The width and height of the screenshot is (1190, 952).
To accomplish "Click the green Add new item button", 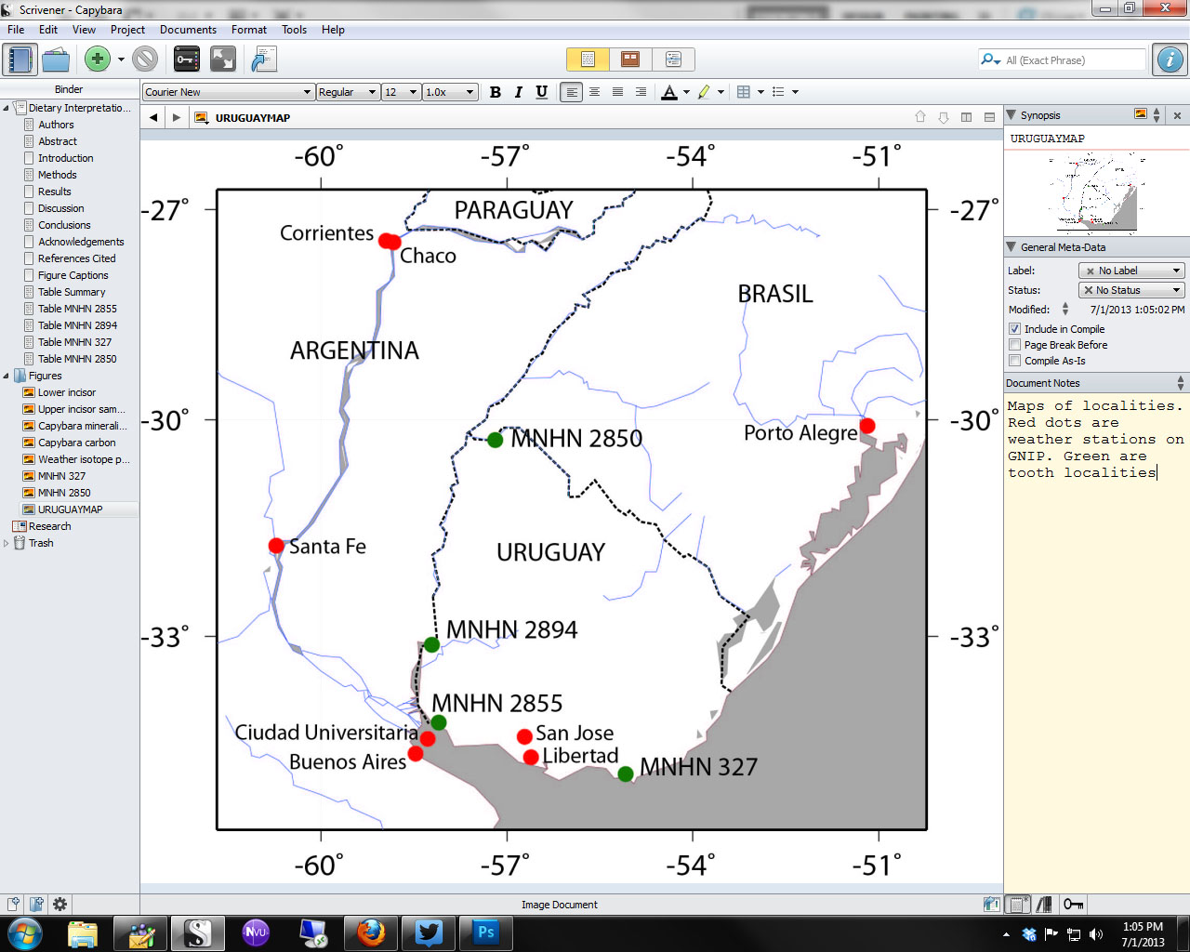I will coord(97,59).
